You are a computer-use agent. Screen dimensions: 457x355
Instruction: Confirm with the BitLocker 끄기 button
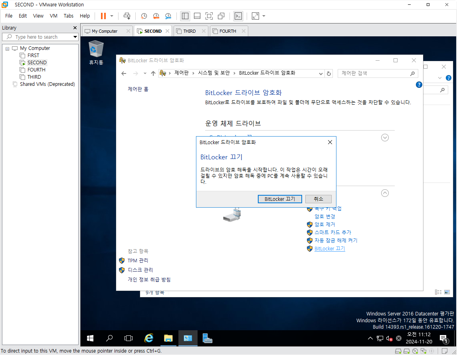[280, 199]
